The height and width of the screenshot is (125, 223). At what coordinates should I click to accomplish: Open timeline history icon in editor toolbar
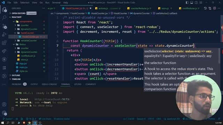[x=205, y=8]
